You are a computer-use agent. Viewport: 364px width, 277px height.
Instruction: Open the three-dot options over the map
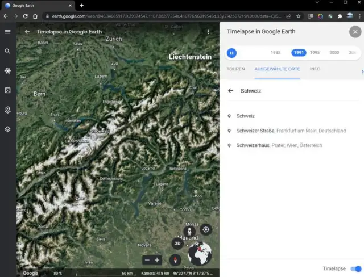point(208,32)
